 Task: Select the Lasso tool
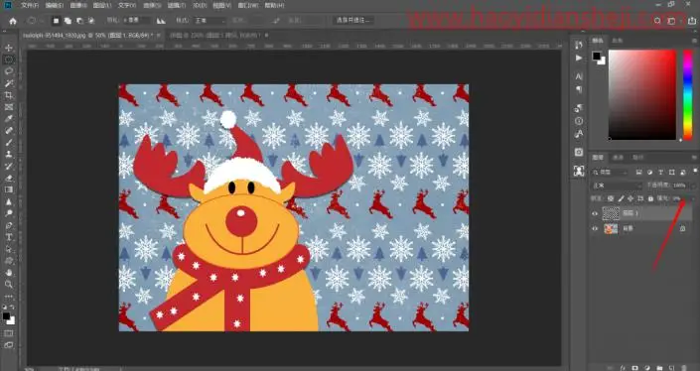point(9,71)
